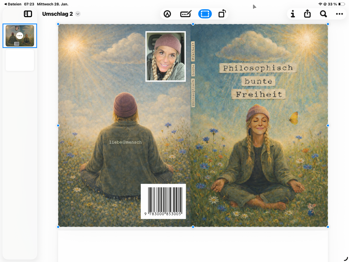Click the Umschlag 2 document title

pos(57,14)
